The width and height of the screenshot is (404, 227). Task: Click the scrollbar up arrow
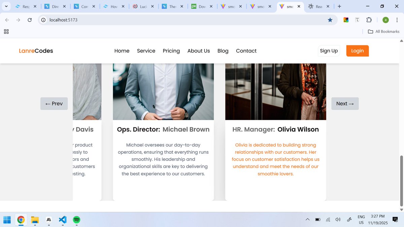click(401, 40)
